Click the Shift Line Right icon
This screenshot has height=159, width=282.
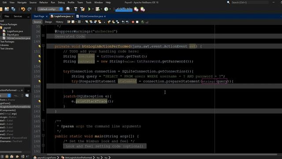[x=127, y=22]
